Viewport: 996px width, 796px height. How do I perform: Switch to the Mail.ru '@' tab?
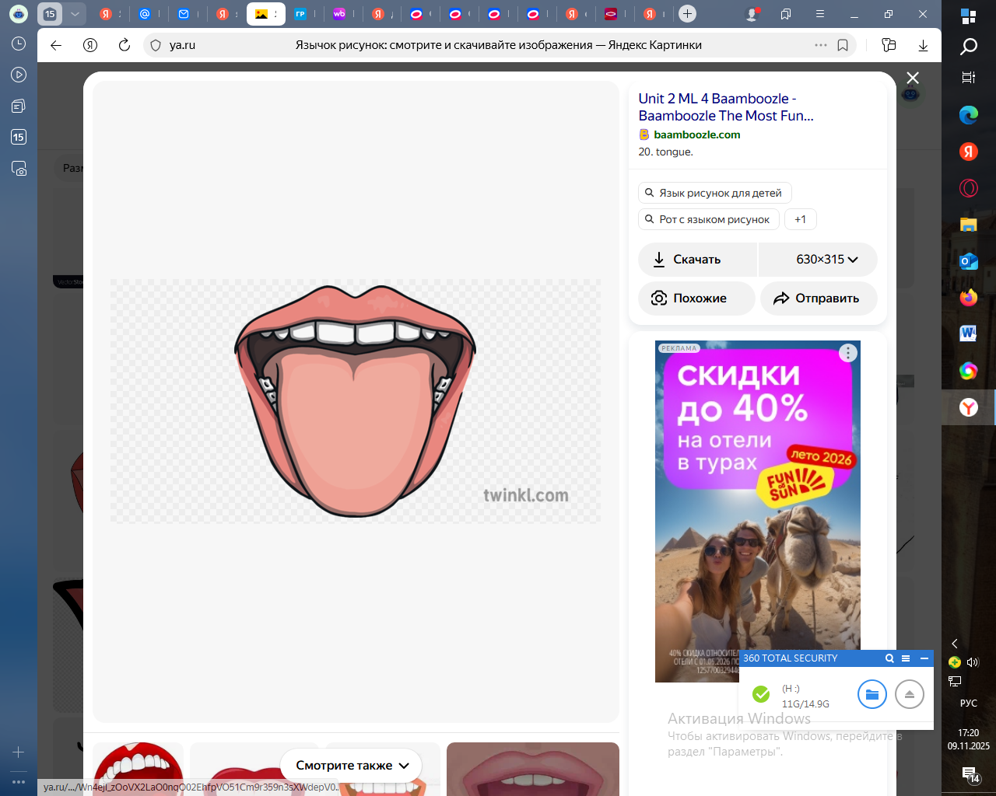point(145,14)
